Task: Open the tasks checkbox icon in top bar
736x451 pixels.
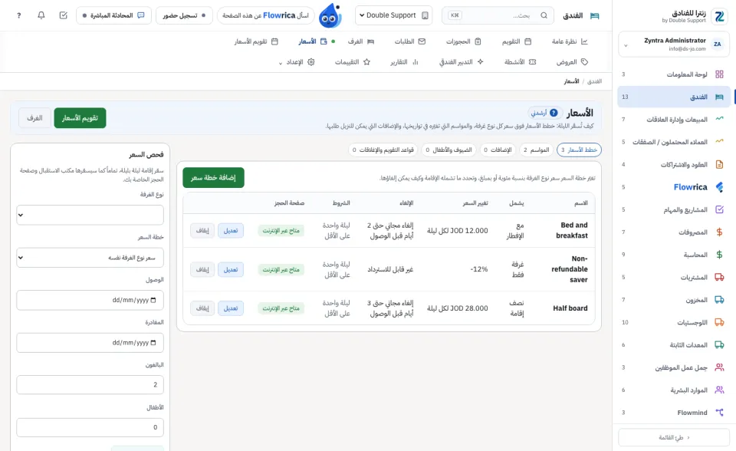Action: click(64, 15)
